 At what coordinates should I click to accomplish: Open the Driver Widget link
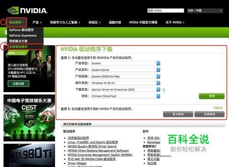[77, 163]
